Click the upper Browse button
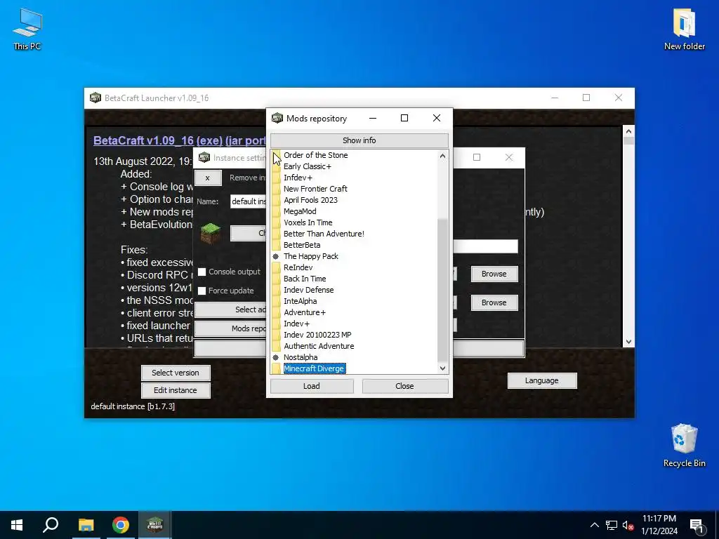The height and width of the screenshot is (539, 719). pyautogui.click(x=494, y=274)
